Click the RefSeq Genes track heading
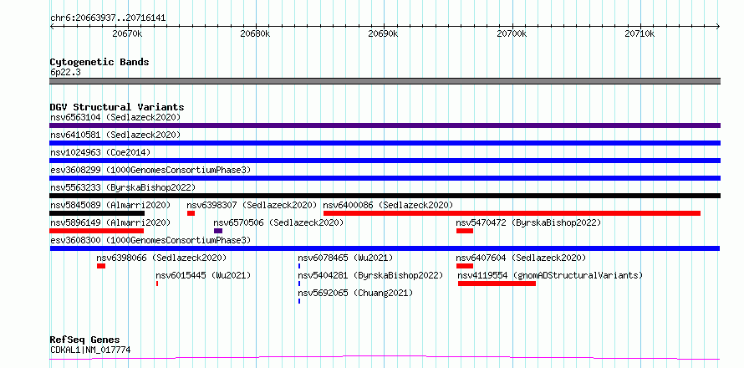This screenshot has height=368, width=744. pos(84,340)
